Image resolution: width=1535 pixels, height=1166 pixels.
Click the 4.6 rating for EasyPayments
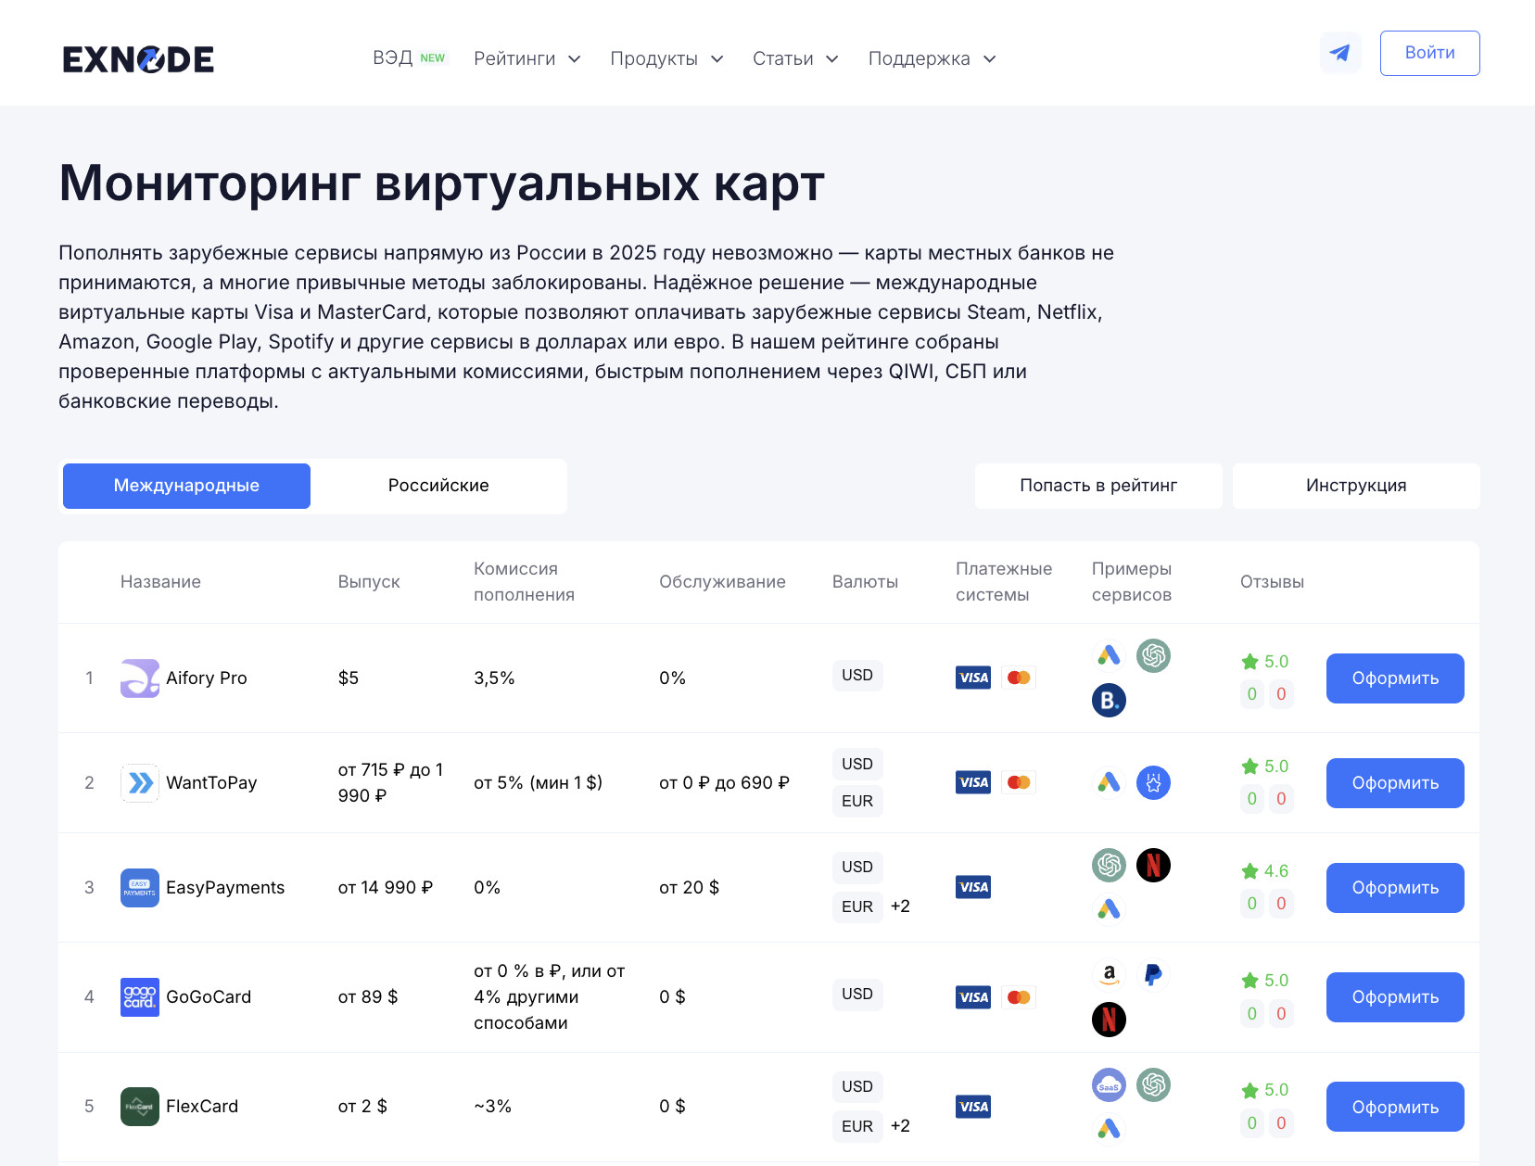coord(1276,871)
